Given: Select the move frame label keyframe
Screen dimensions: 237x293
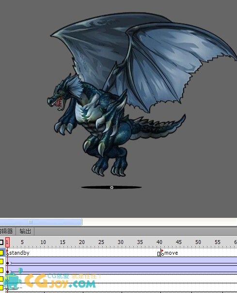Looking at the screenshot, I should pyautogui.click(x=162, y=253).
